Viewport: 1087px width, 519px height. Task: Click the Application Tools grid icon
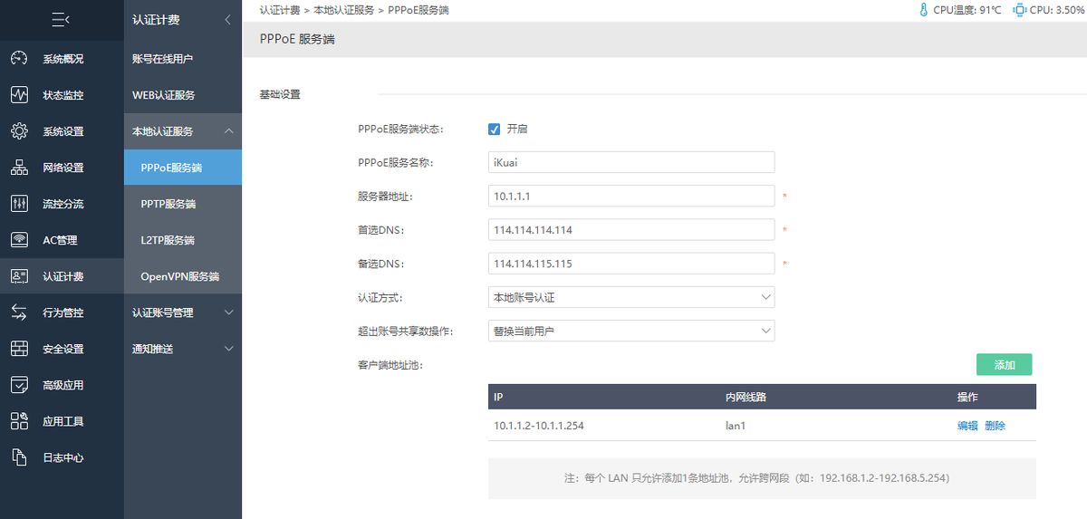[19, 421]
